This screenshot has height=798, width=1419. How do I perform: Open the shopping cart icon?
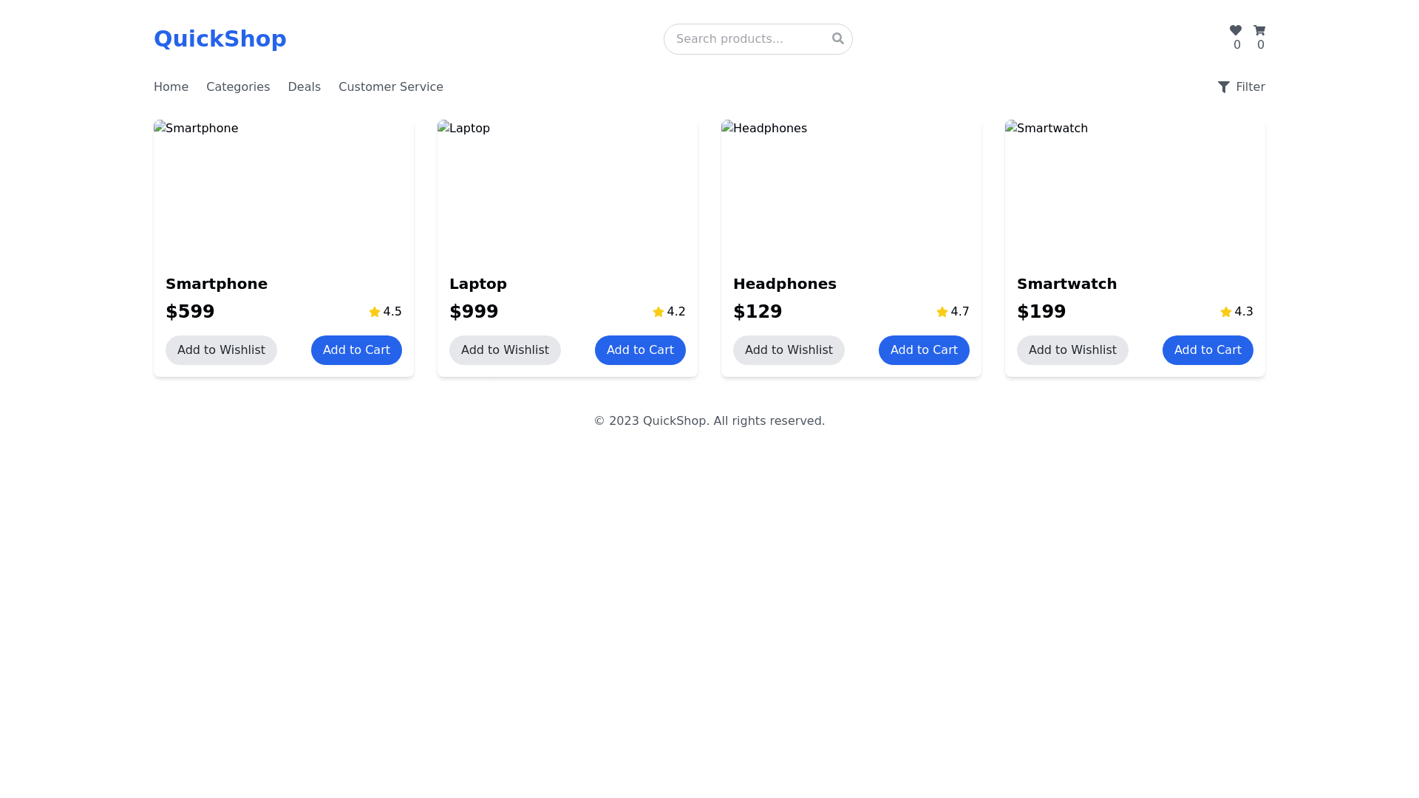[1259, 30]
